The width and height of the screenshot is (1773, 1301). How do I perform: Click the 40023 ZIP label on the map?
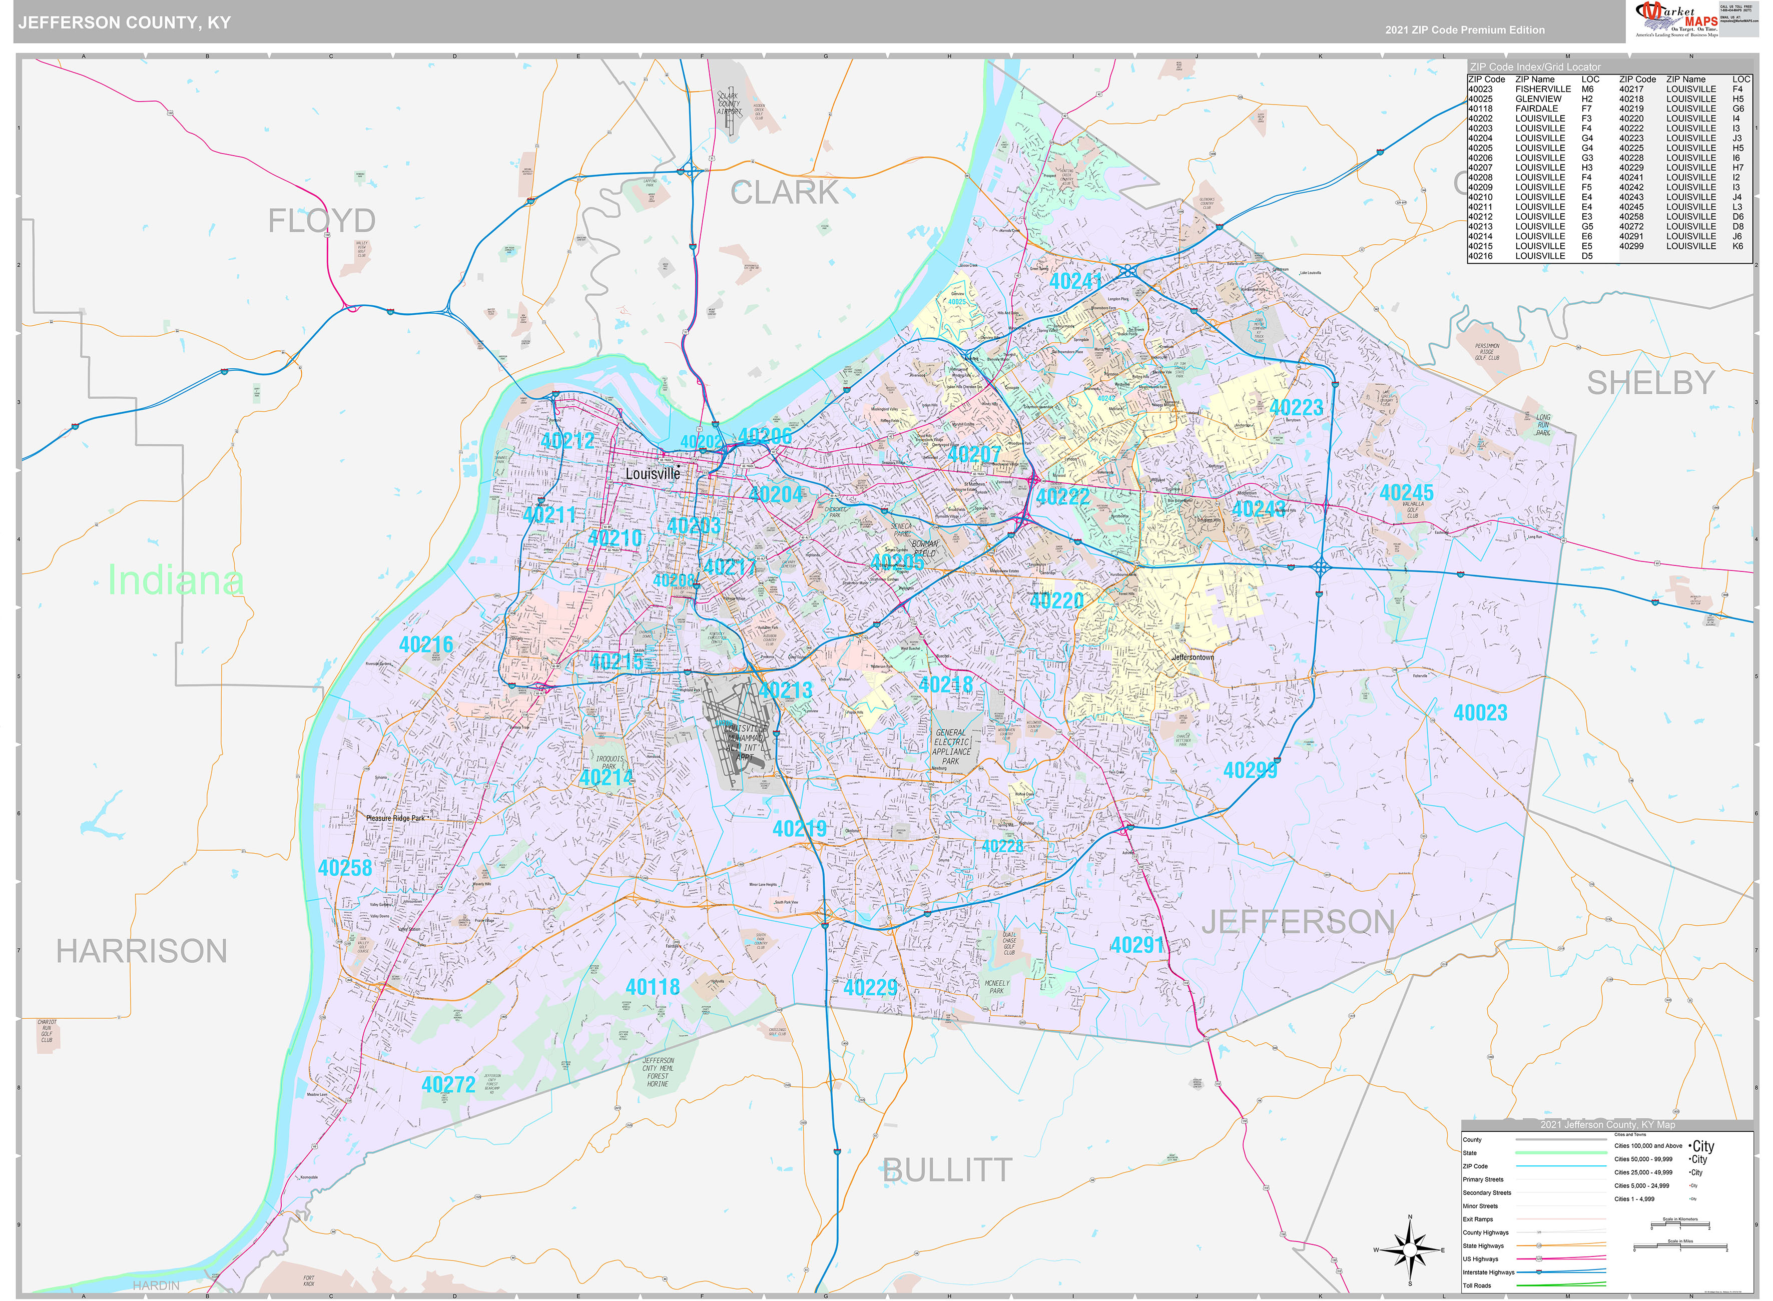coord(1480,714)
